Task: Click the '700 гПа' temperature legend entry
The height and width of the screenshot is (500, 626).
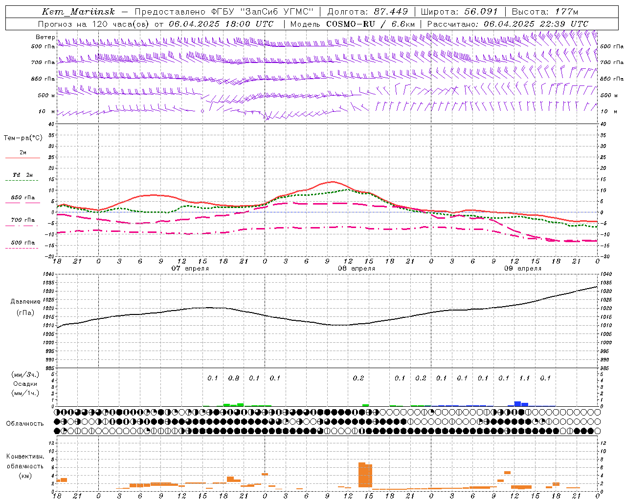Action: 22,220
